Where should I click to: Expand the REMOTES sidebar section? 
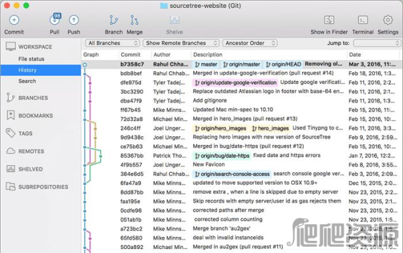point(31,151)
